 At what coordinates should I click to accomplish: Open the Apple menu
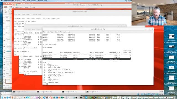[2, 1]
